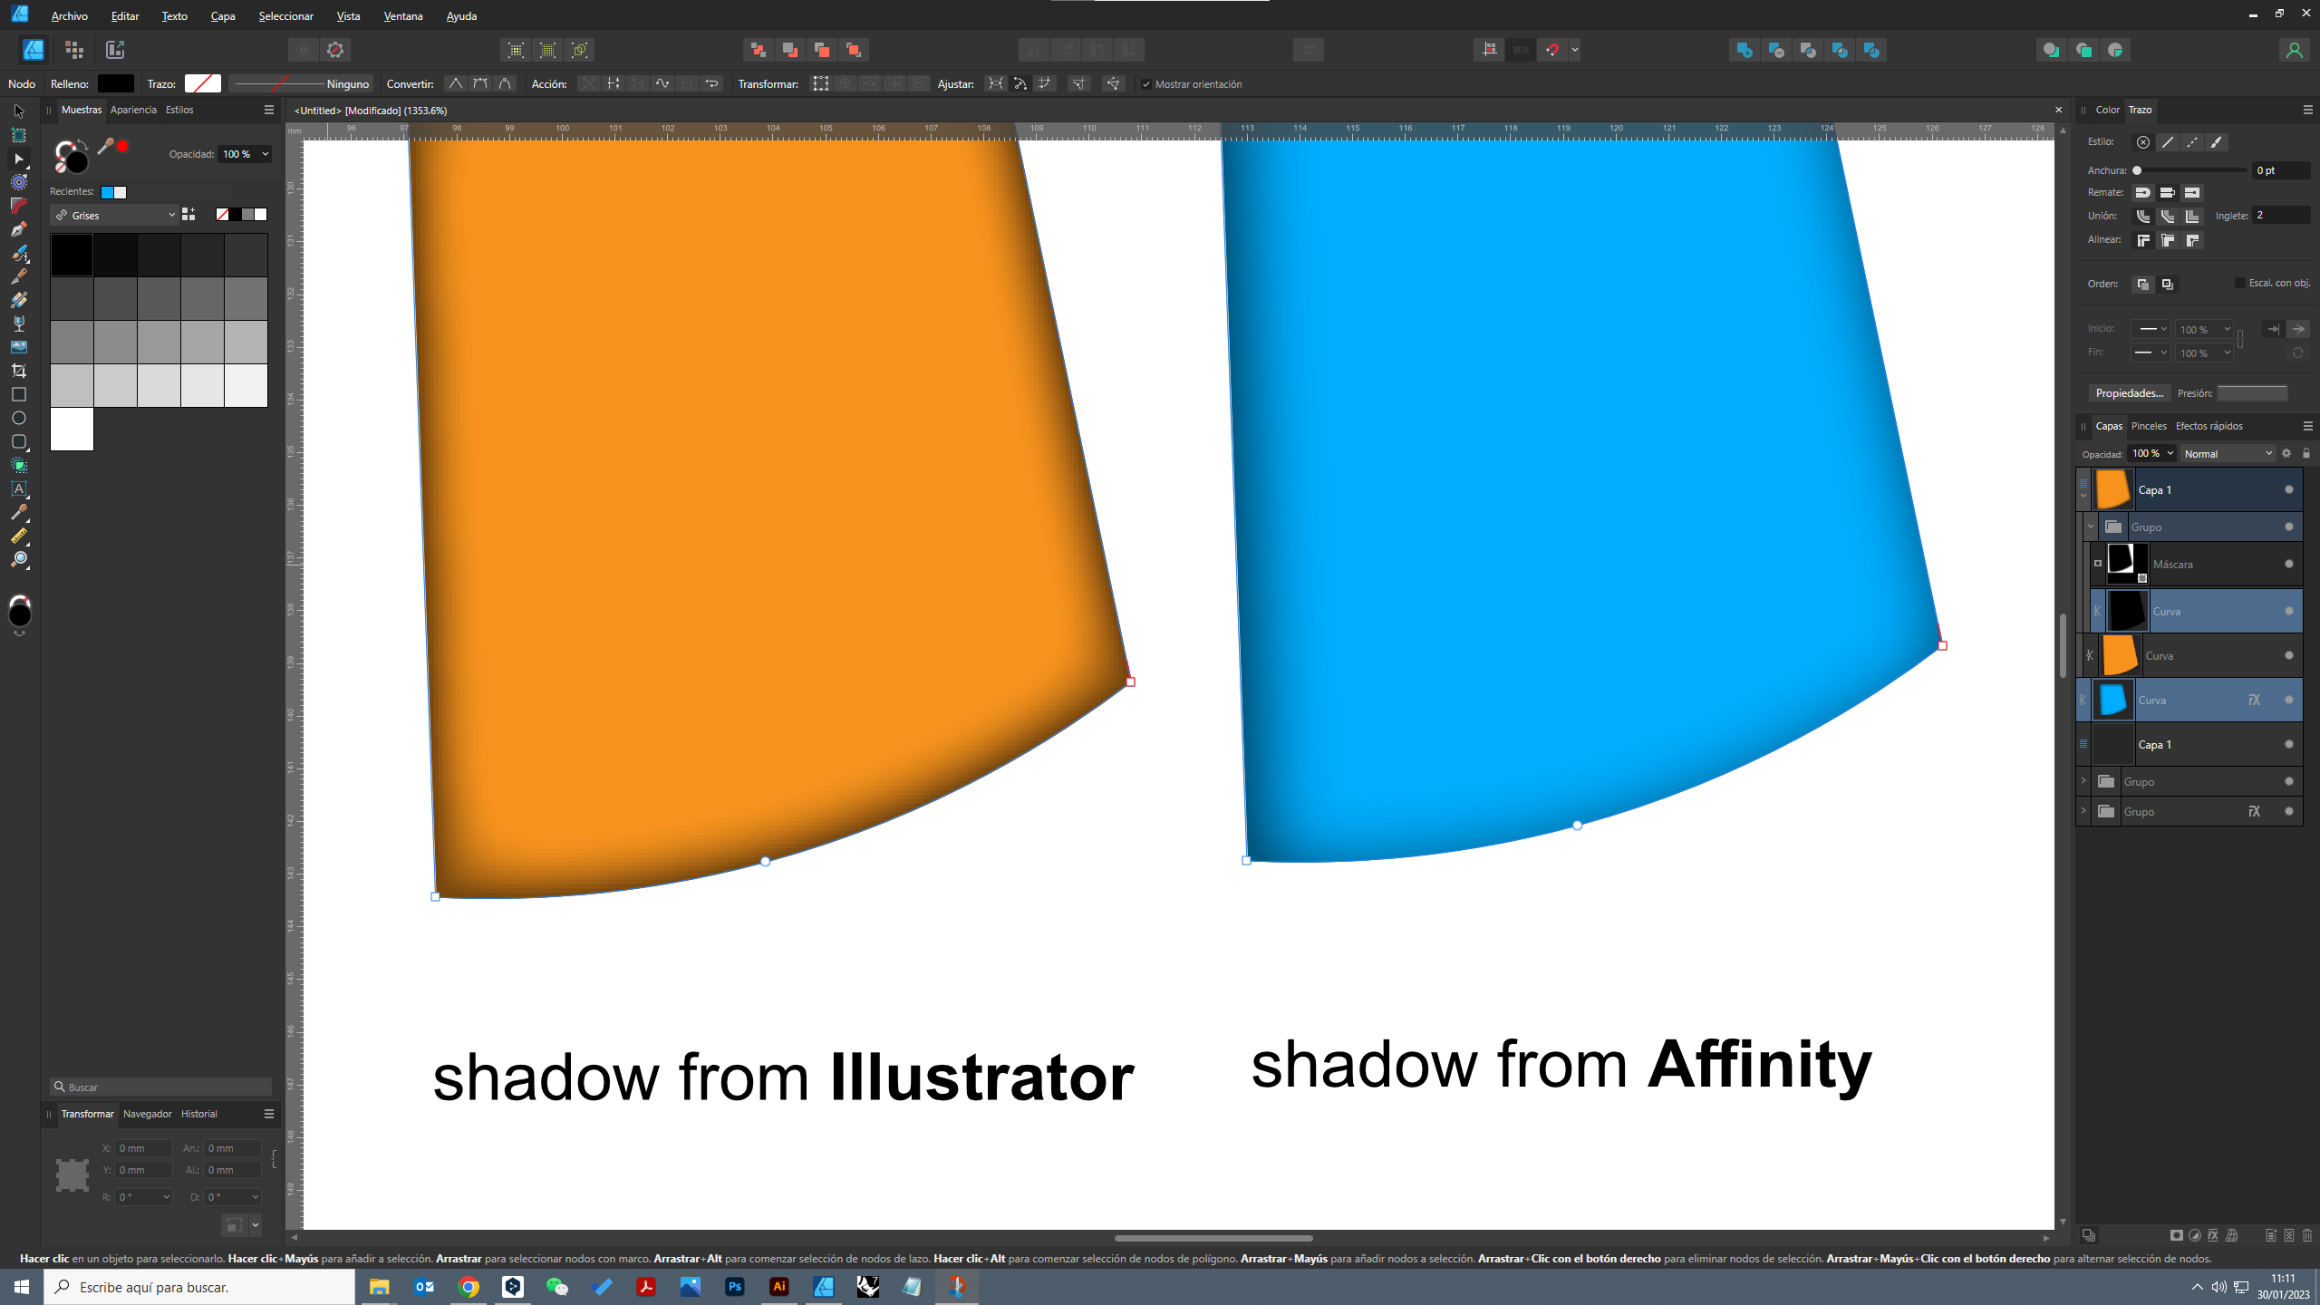Choose the textured brush stroke style

[x=2217, y=142]
